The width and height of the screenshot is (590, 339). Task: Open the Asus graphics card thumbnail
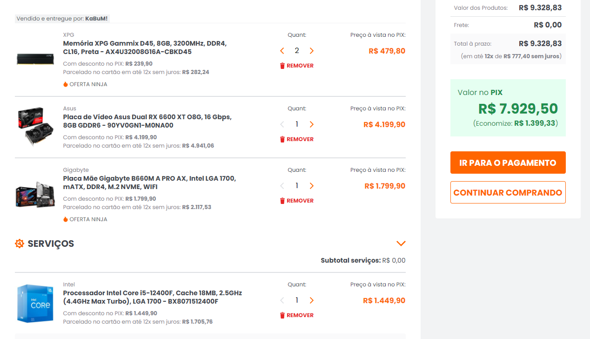pyautogui.click(x=35, y=127)
